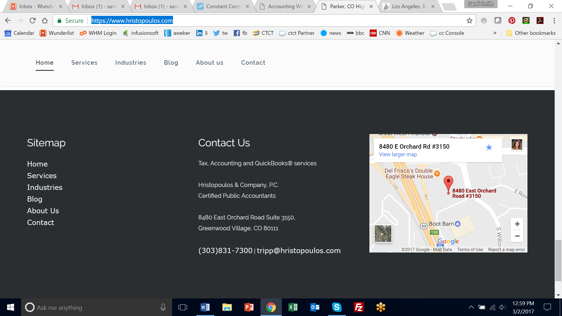
Task: Reload the current page
Action: (32, 20)
